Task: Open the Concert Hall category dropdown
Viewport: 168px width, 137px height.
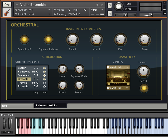Action: 118,67
